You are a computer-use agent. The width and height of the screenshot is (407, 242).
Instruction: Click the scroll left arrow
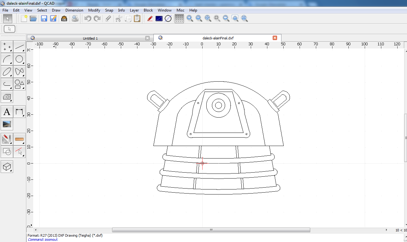pyautogui.click(x=35, y=230)
